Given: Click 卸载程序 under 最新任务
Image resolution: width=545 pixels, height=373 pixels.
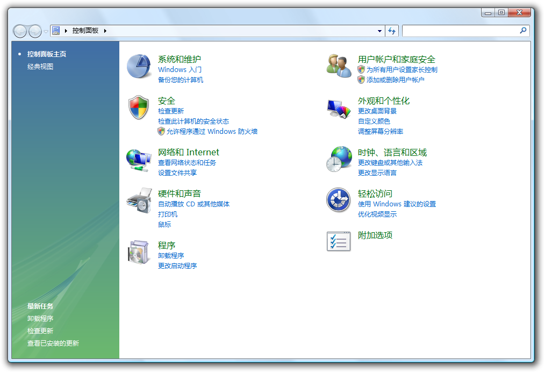Looking at the screenshot, I should click(x=40, y=318).
